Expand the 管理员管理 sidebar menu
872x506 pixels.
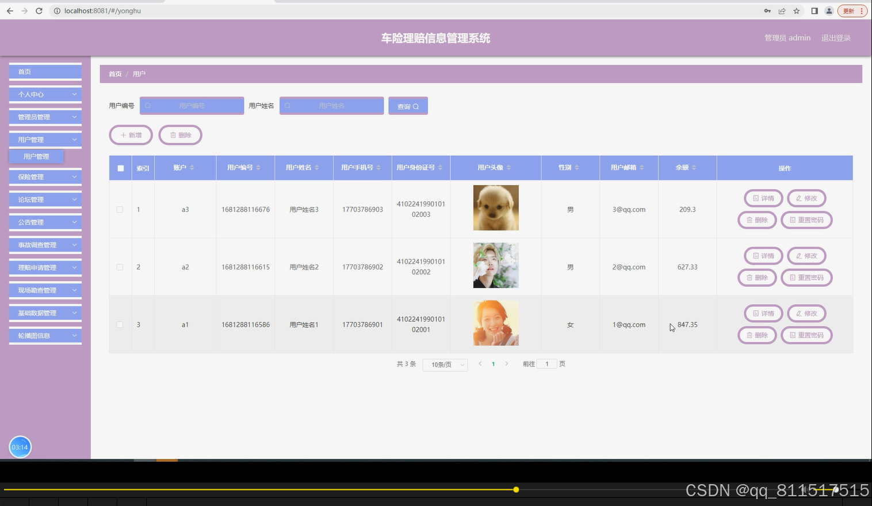point(45,117)
